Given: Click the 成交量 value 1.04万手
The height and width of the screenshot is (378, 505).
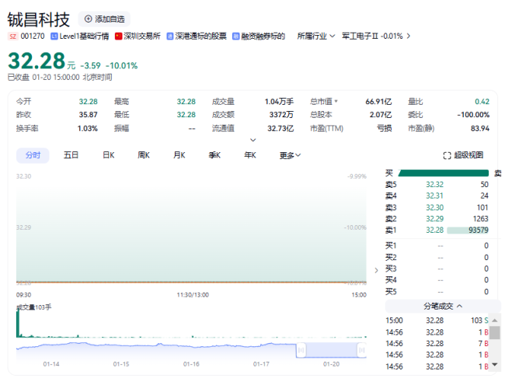Looking at the screenshot, I should [x=279, y=102].
